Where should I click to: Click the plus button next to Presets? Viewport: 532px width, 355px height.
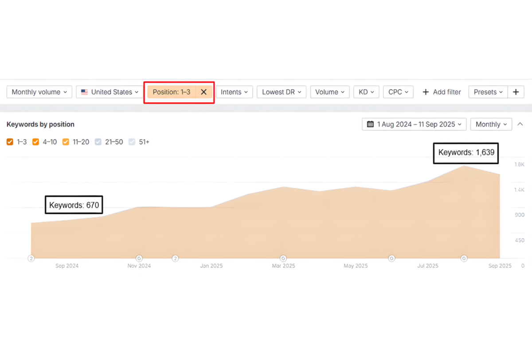tap(516, 92)
